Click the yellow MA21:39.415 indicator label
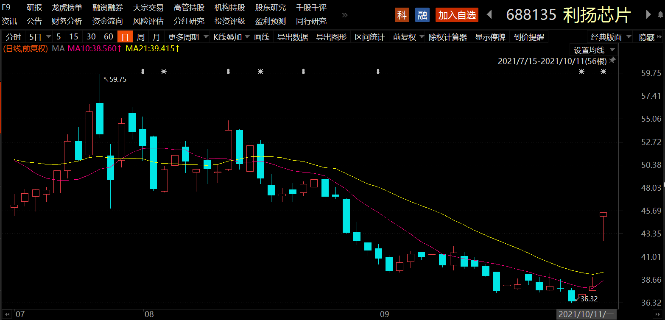The height and width of the screenshot is (320, 665). click(153, 48)
